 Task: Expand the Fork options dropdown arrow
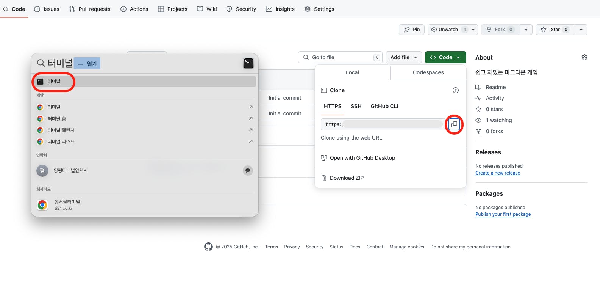coord(526,30)
